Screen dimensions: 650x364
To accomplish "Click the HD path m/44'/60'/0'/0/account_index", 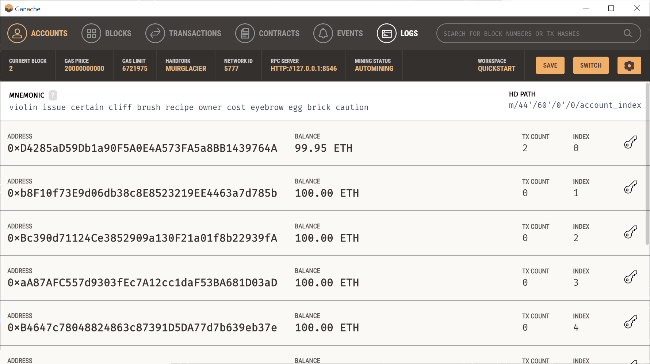I will pyautogui.click(x=575, y=105).
